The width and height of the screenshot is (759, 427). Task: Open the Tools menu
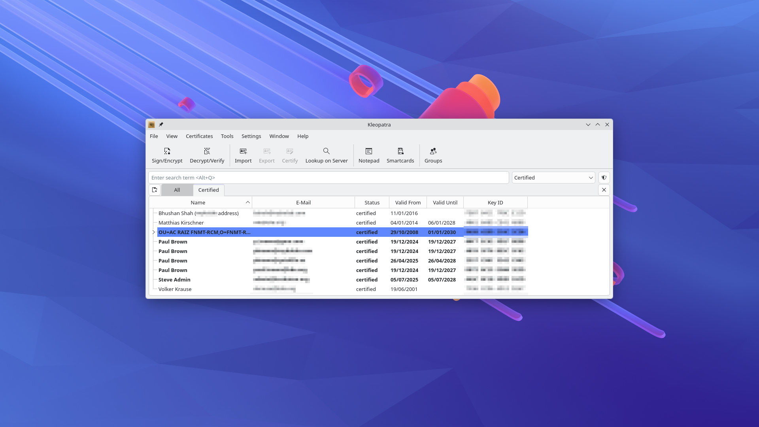click(x=227, y=136)
